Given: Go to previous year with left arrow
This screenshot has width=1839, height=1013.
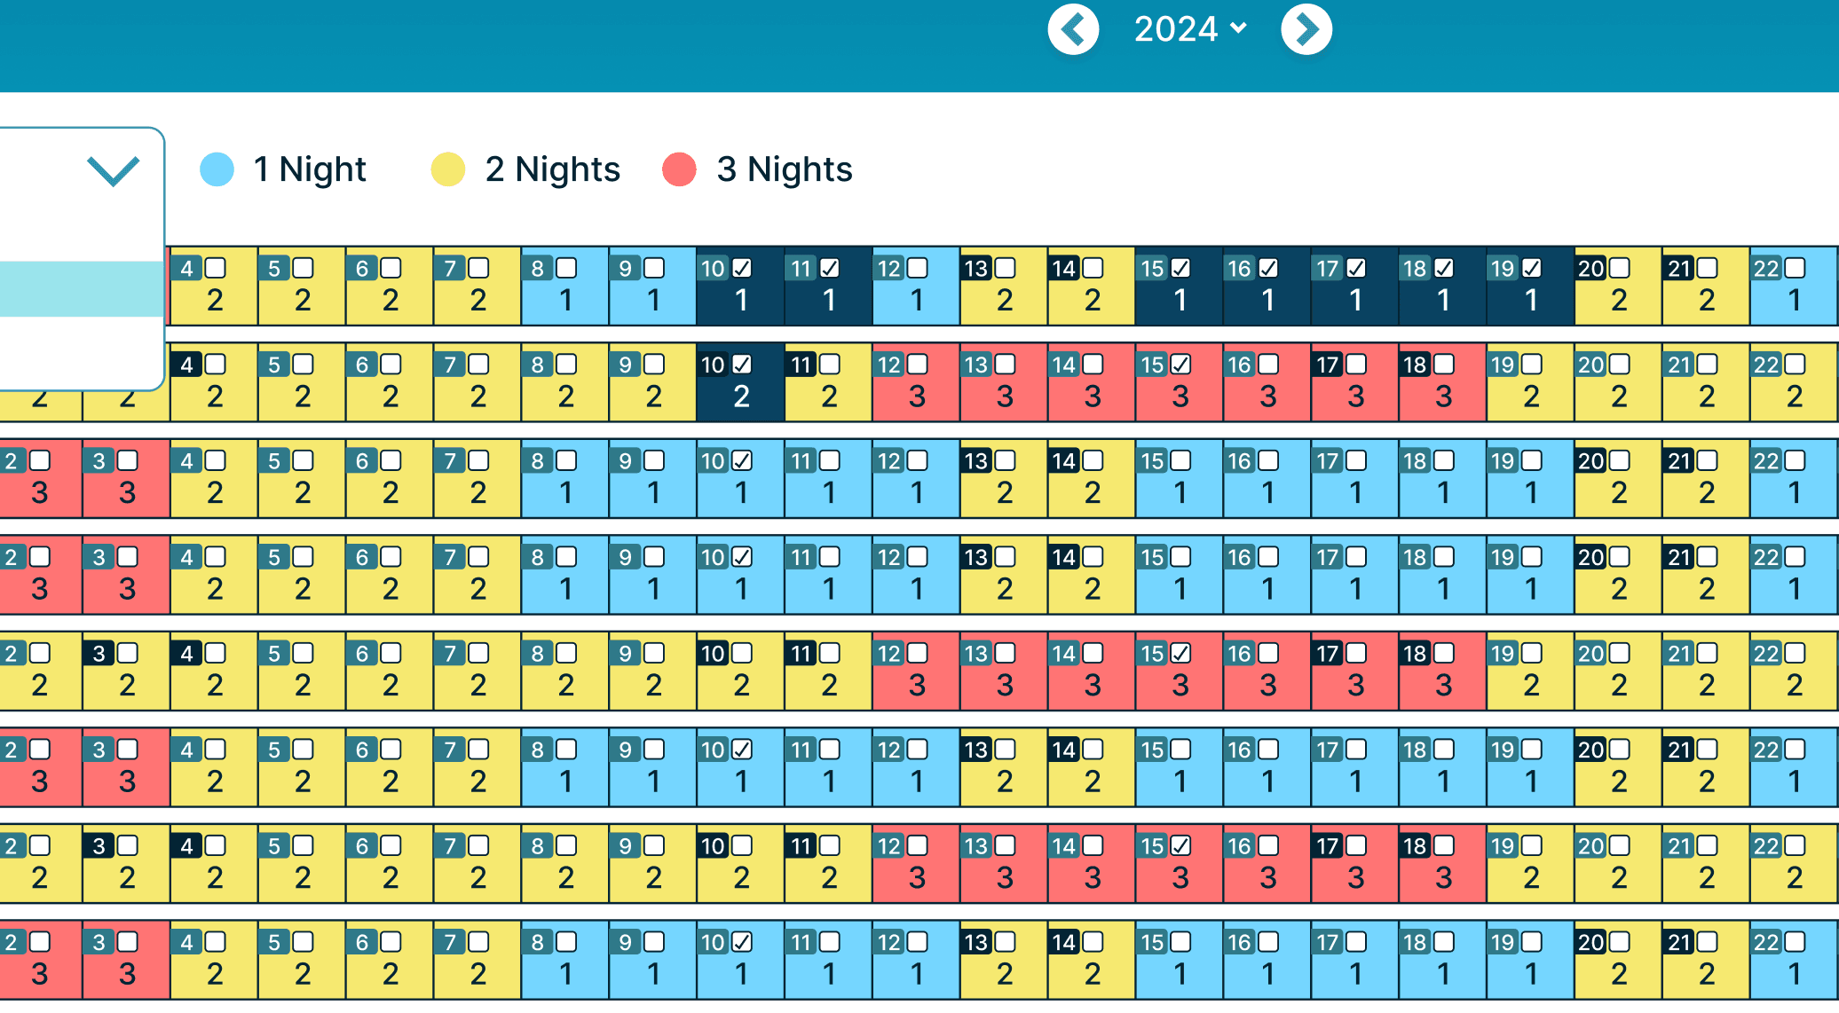Looking at the screenshot, I should coord(1073,29).
